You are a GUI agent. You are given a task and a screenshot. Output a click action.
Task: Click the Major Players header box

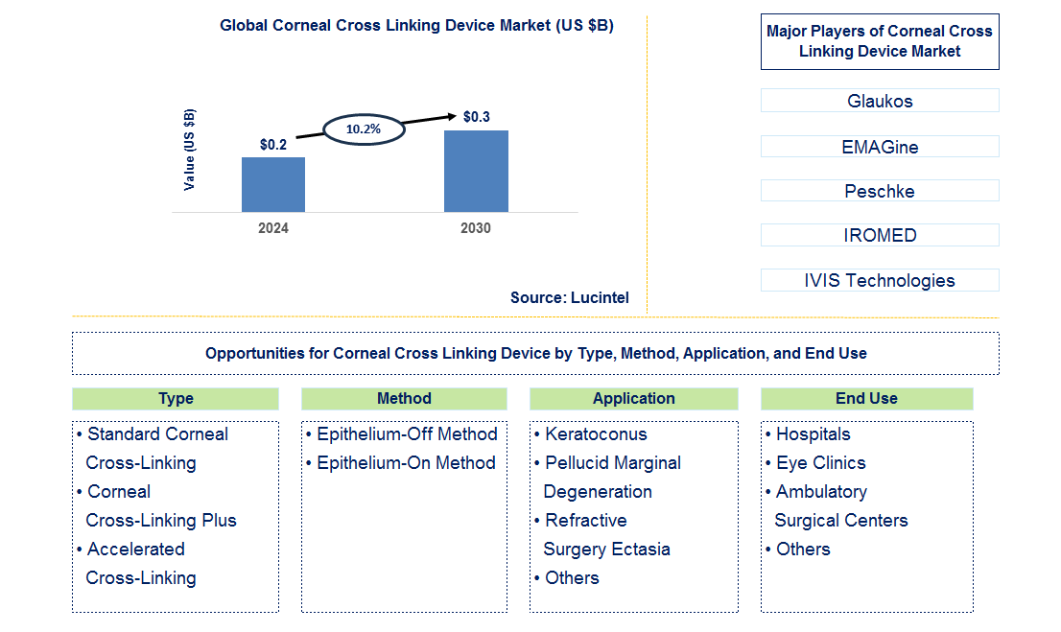coord(879,41)
